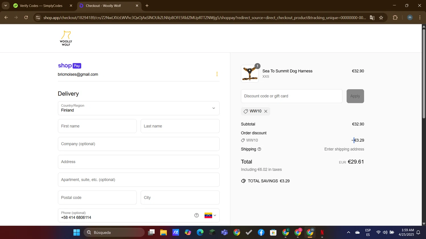Open the Windows Start menu
426x239 pixels.
[77, 232]
